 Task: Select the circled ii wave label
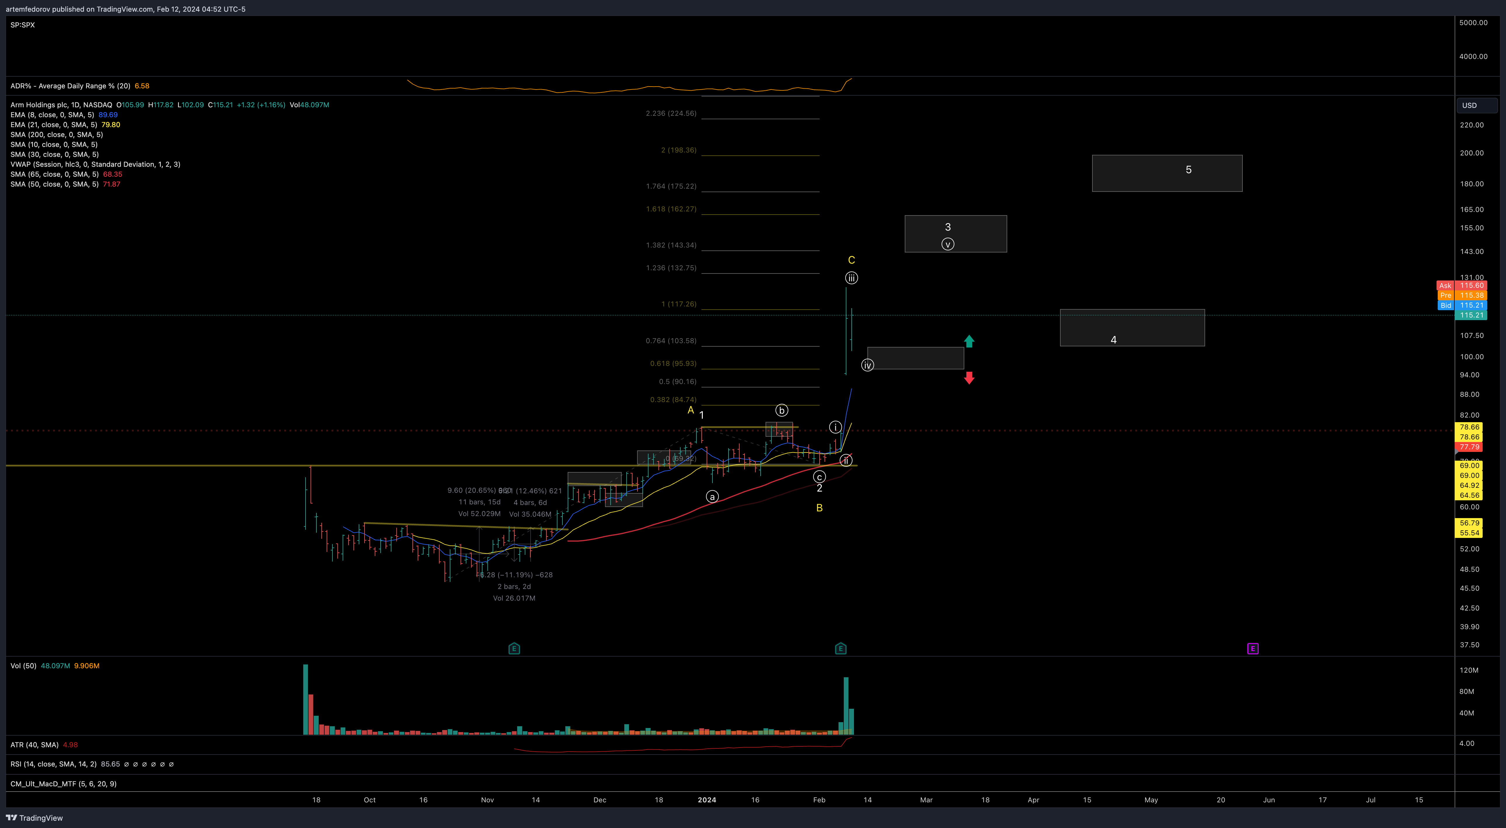pyautogui.click(x=846, y=461)
